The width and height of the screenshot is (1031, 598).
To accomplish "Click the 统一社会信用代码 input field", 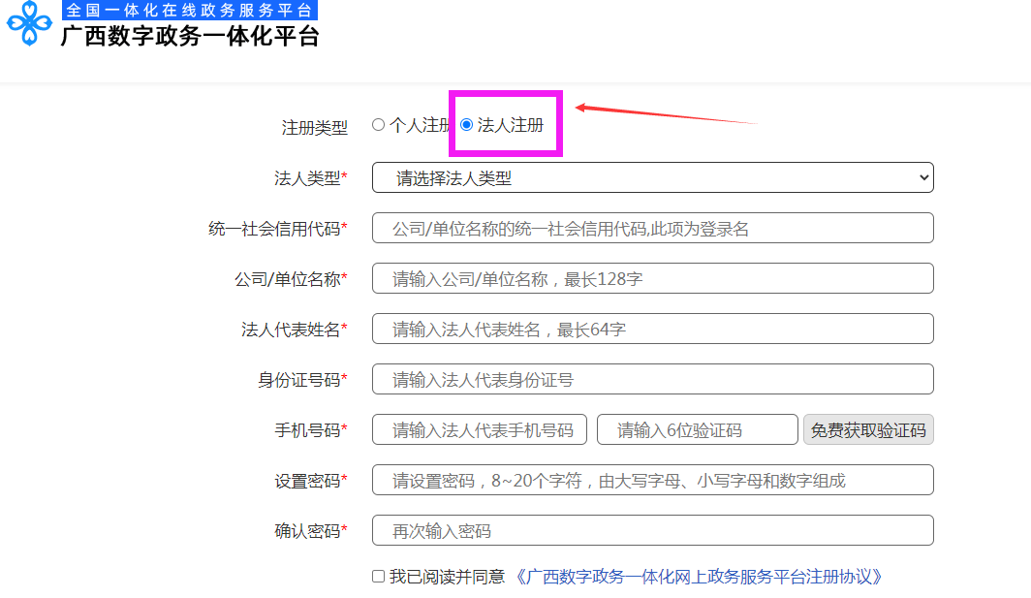I will [x=653, y=228].
